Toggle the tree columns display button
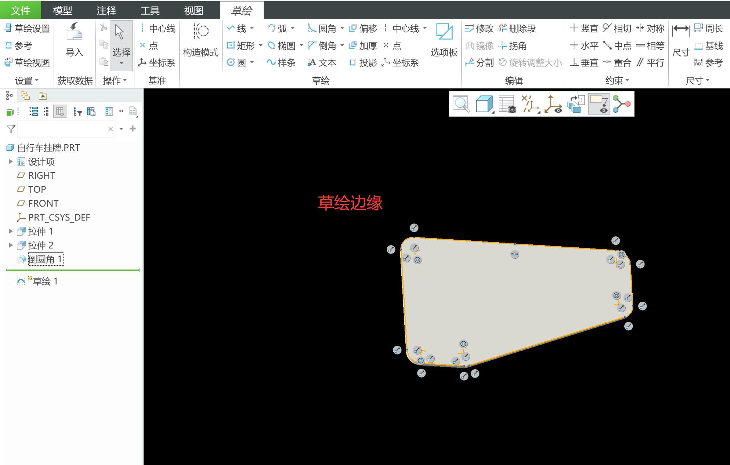Viewport: 730px width, 465px height. [x=60, y=111]
